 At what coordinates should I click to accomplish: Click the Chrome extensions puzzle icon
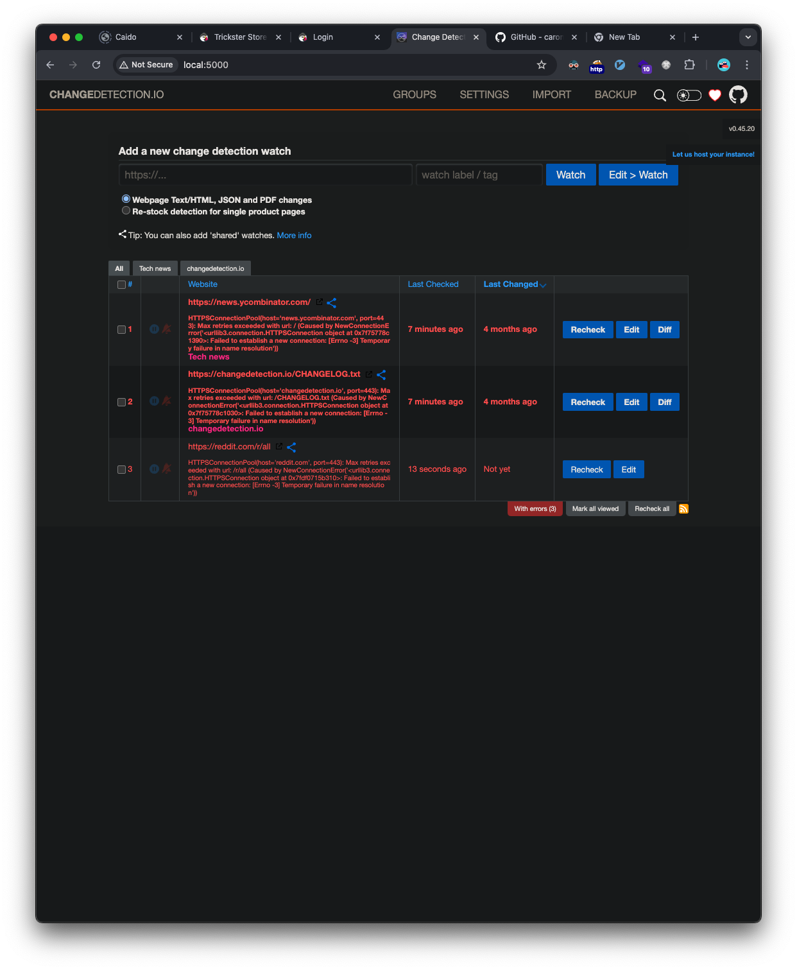click(690, 65)
